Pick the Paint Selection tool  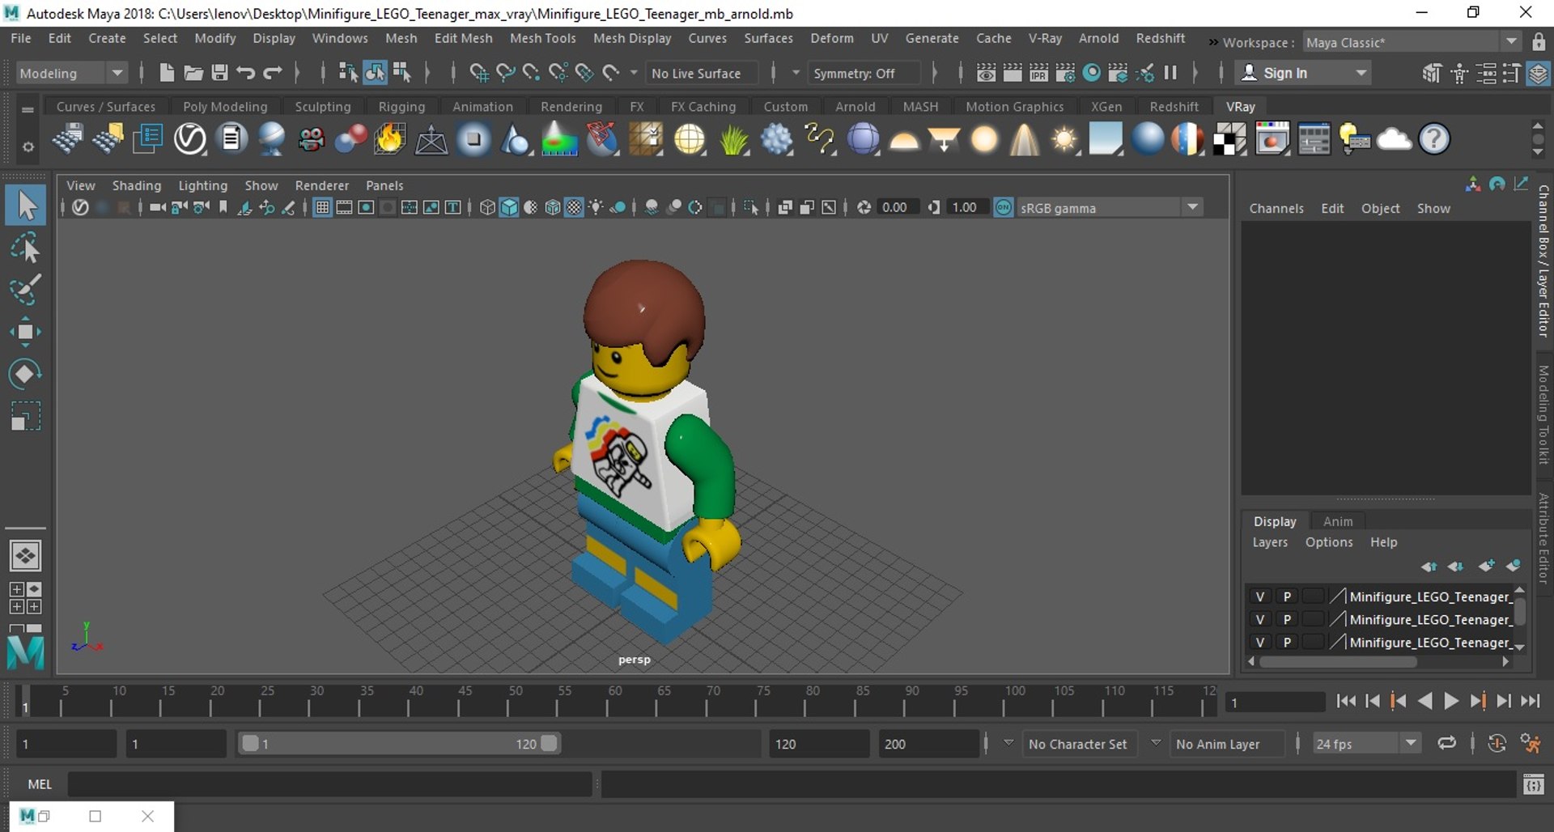tap(25, 290)
